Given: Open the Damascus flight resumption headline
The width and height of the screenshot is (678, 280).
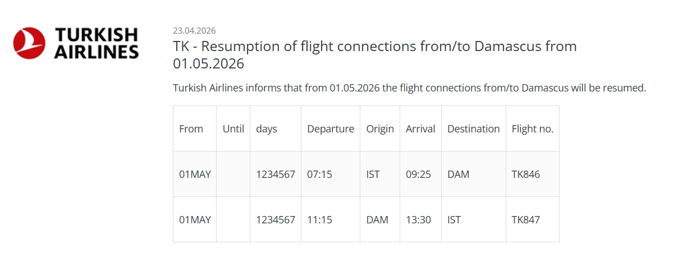Looking at the screenshot, I should point(374,54).
